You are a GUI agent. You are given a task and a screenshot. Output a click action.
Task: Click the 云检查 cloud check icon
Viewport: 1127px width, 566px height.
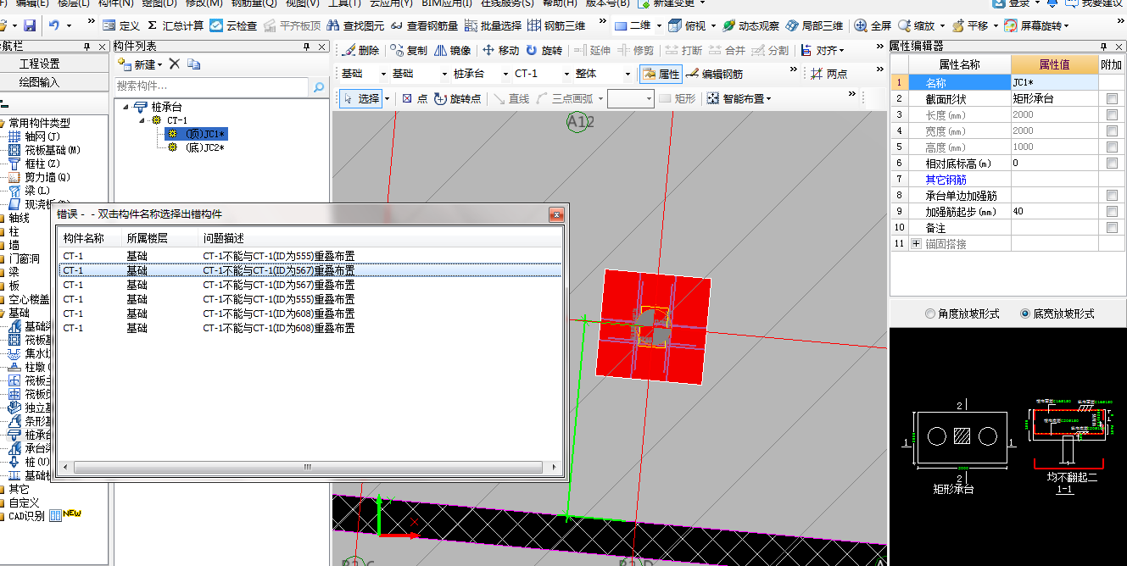[x=233, y=26]
